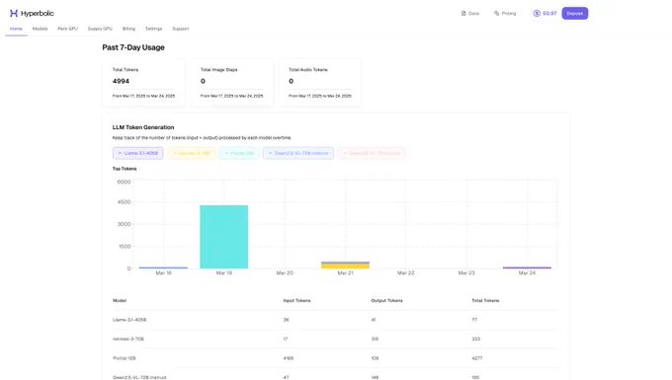The image size is (672, 380).
Task: Click the yellow bar on Mar 21
Action: (x=345, y=266)
